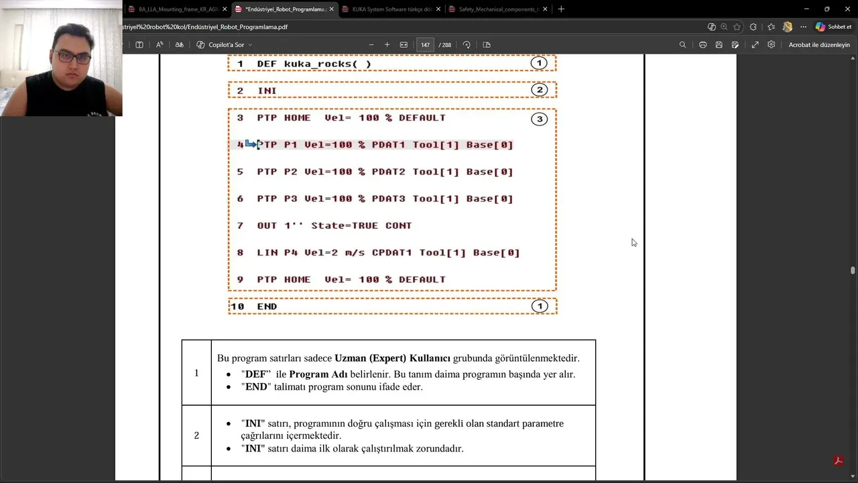Enter PDF full screen mode
The height and width of the screenshot is (483, 858).
coord(755,45)
